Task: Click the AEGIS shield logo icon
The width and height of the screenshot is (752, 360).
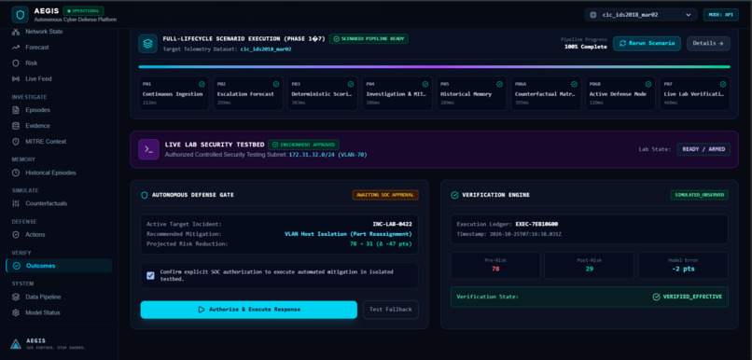Action: (x=21, y=14)
